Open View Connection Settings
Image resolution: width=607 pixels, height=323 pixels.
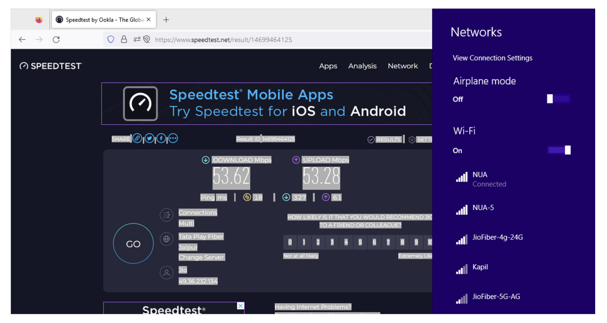tap(492, 58)
